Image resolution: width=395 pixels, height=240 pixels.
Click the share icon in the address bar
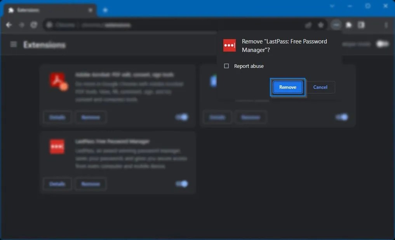308,25
